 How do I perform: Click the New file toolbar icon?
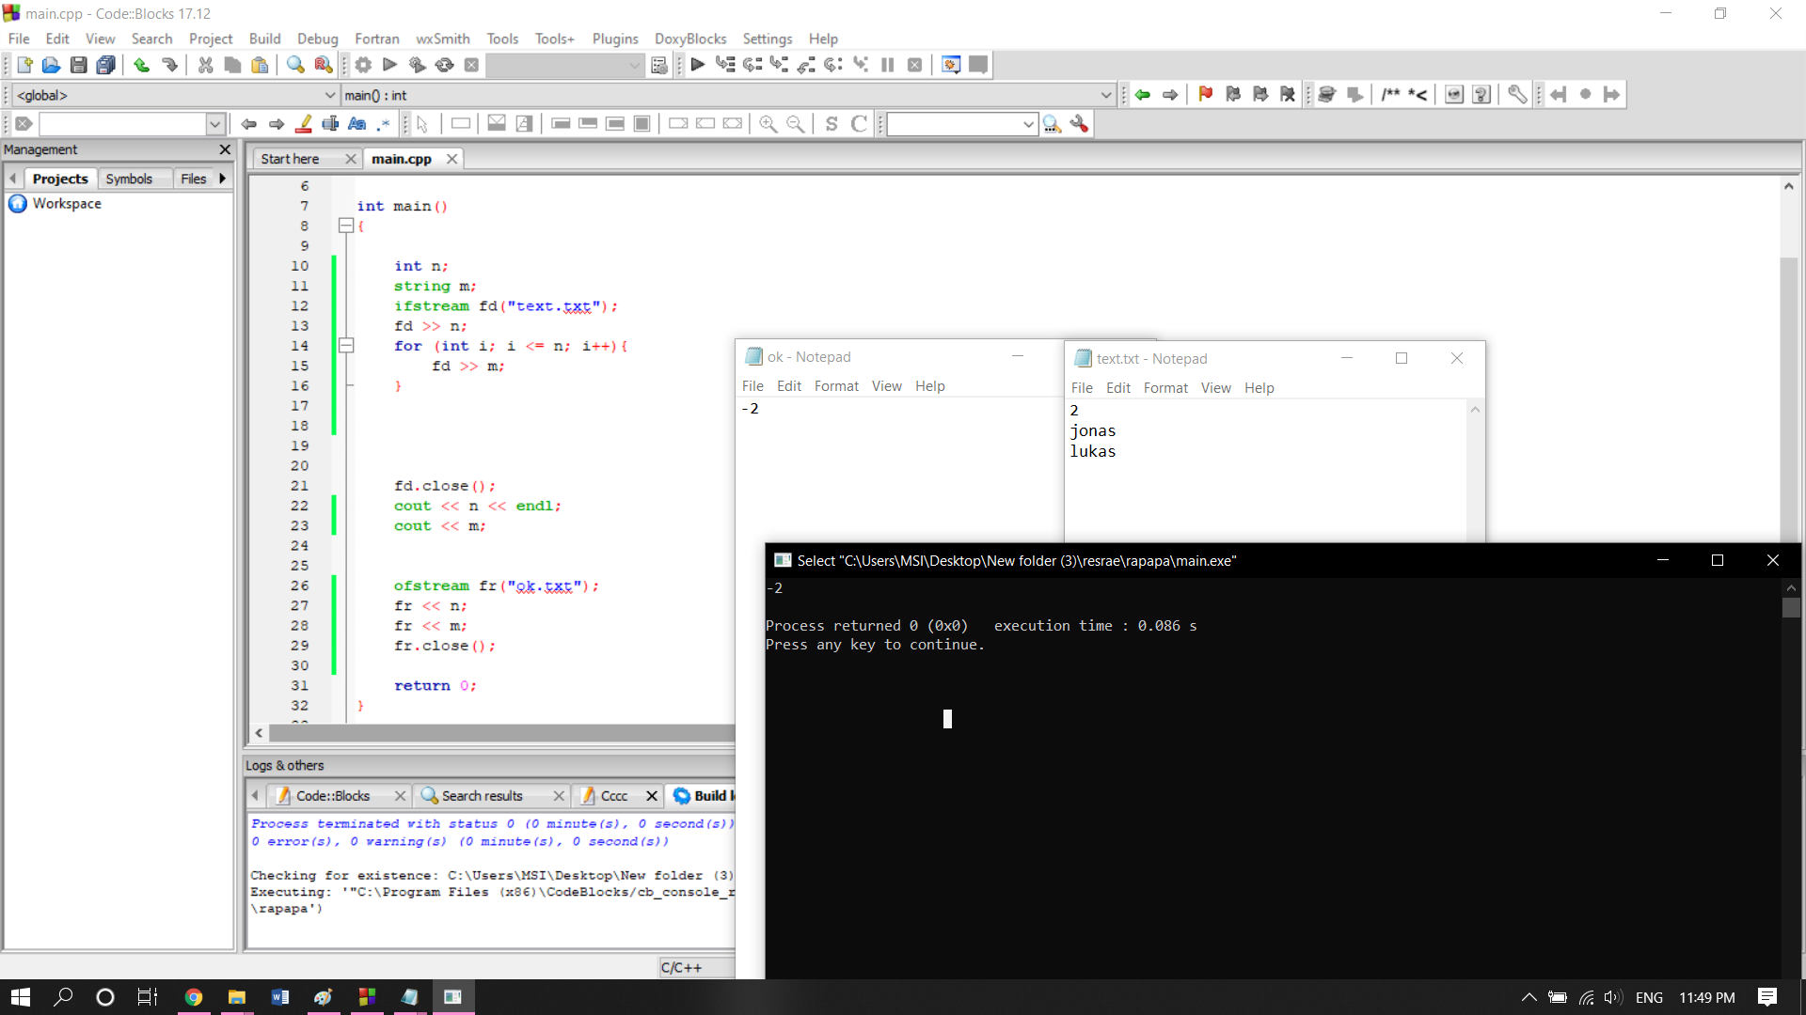coord(24,65)
